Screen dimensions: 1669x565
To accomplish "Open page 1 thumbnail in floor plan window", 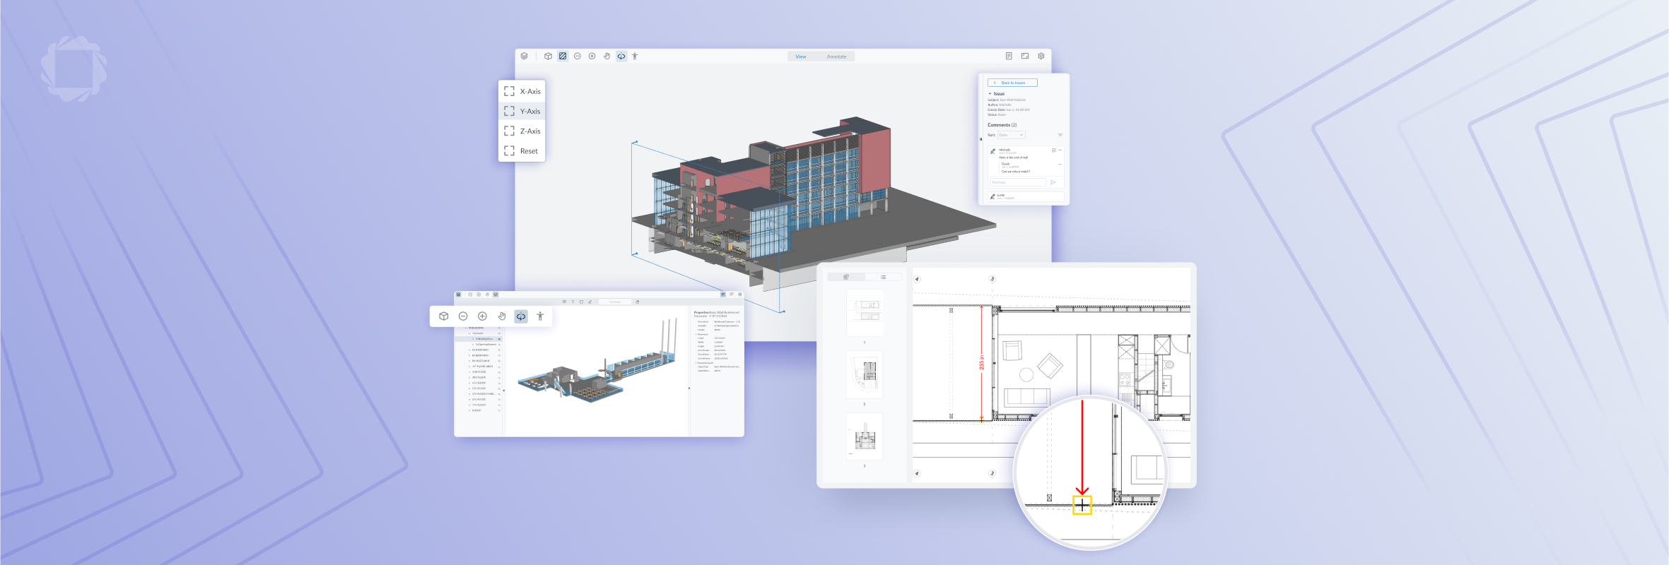I will [x=865, y=313].
